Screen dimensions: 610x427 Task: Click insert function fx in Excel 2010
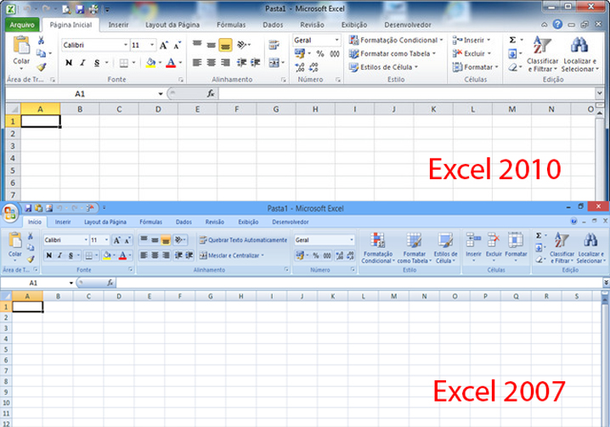pyautogui.click(x=211, y=93)
